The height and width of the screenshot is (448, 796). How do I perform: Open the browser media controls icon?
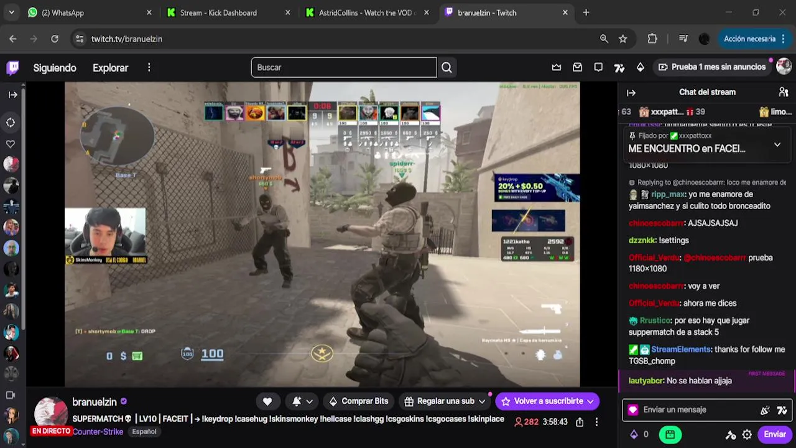tap(683, 39)
